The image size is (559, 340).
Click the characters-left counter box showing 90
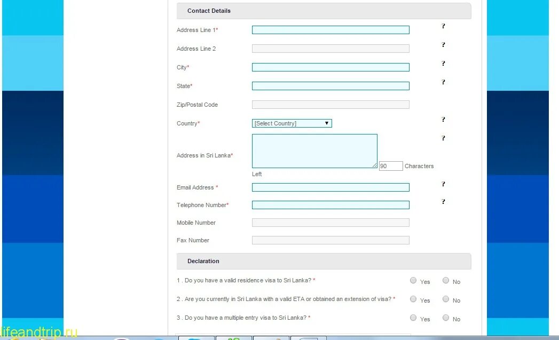point(390,165)
